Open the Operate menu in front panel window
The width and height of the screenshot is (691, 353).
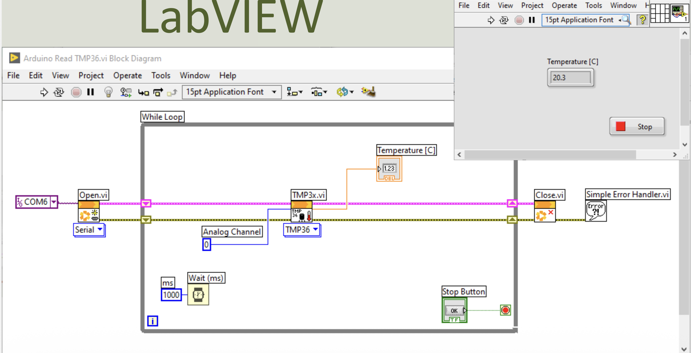point(564,5)
